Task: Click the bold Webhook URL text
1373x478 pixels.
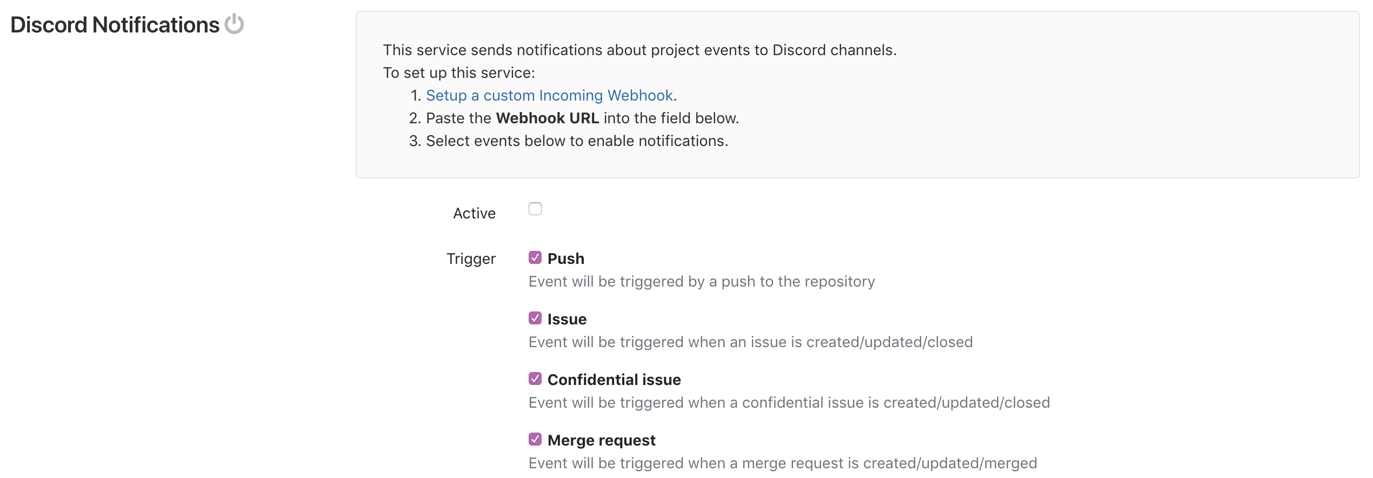Action: 548,118
